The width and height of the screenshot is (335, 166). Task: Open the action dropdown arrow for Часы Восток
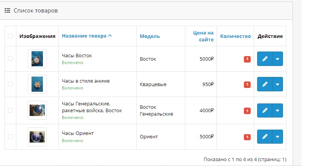[x=278, y=59]
